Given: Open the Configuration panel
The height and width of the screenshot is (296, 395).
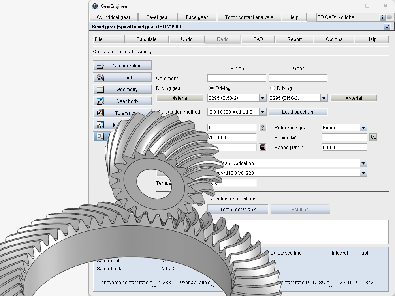Looking at the screenshot, I should 122,66.
